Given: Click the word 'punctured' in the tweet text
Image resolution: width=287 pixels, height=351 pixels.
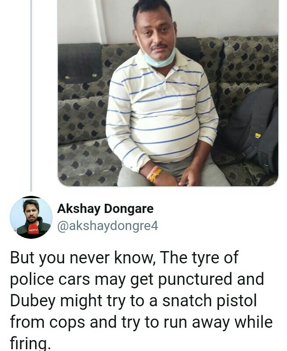Looking at the screenshot, I should (x=195, y=280).
